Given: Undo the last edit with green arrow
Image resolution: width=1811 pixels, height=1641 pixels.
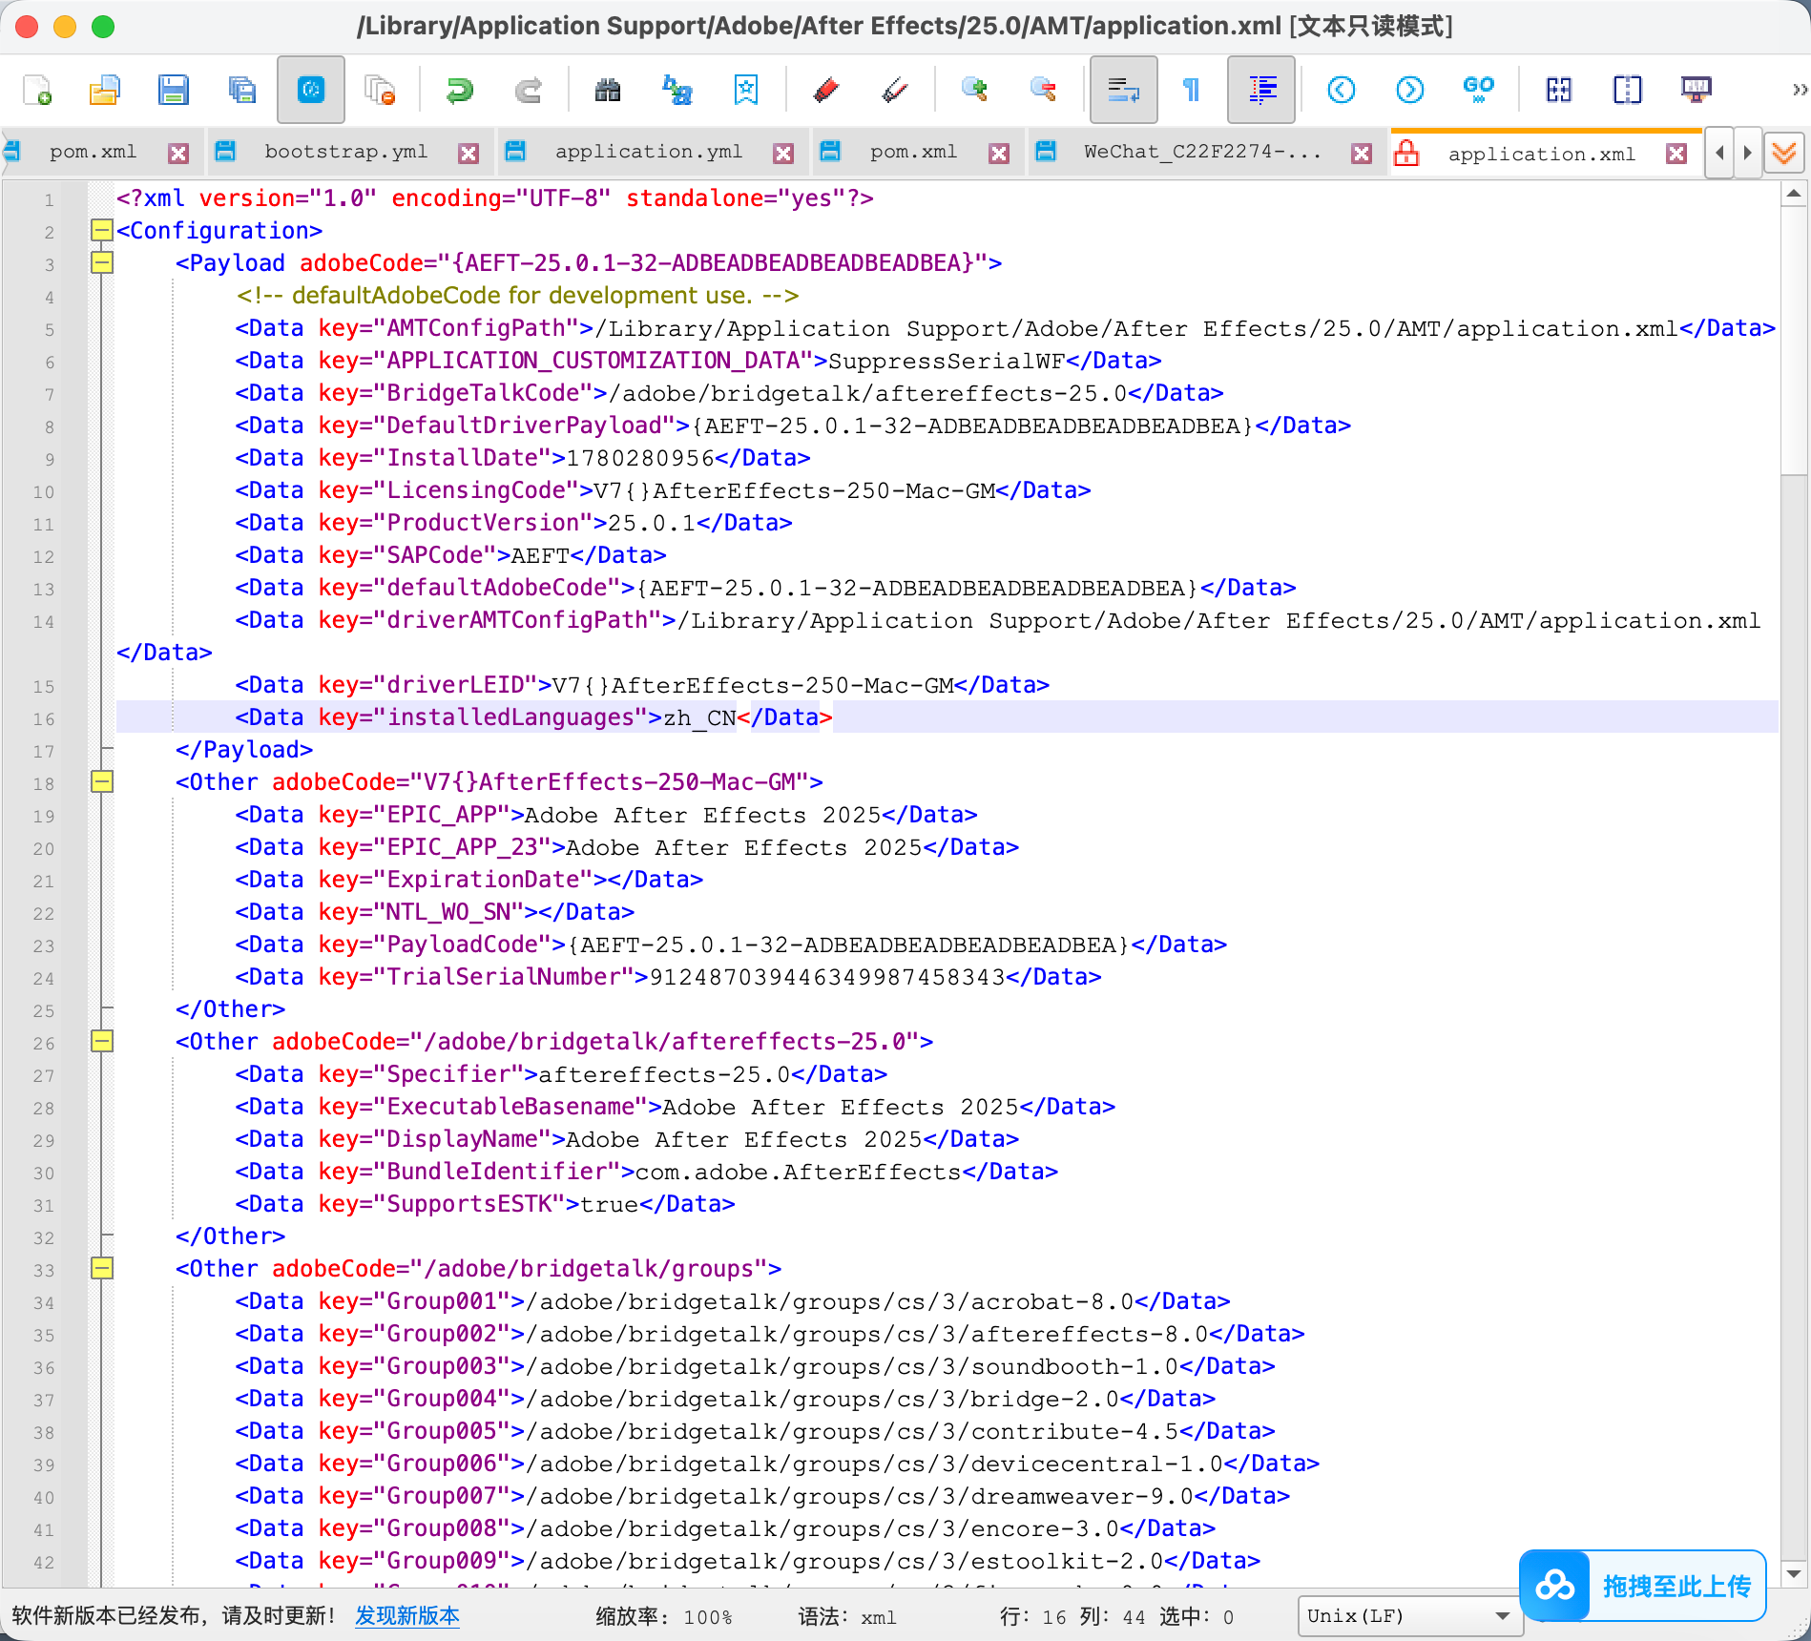Looking at the screenshot, I should click(459, 90).
